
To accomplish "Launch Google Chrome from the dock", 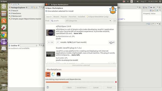I will 4,35.
